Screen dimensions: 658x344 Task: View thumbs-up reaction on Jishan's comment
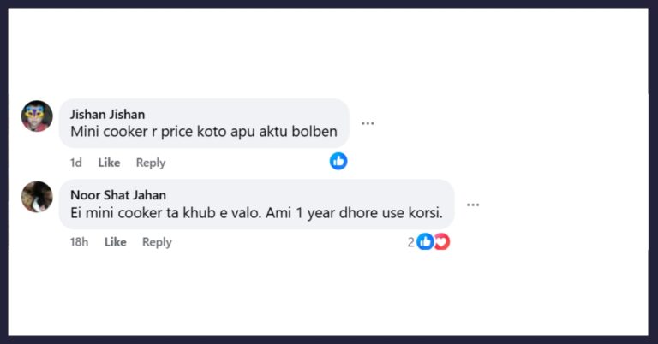pos(338,161)
